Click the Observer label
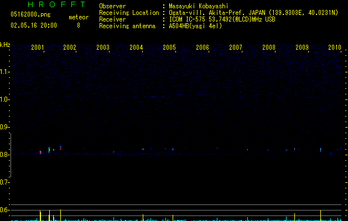 tap(112, 6)
